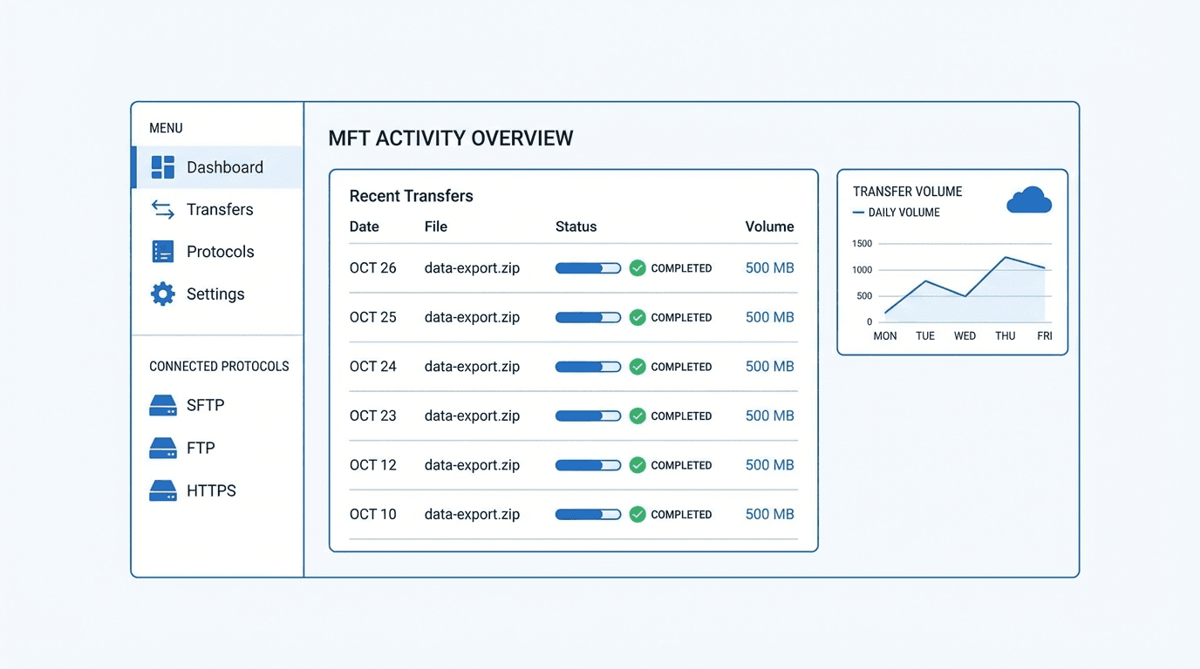Click the 500 MB volume link for OCT 12
Viewport: 1200px width, 669px height.
769,465
